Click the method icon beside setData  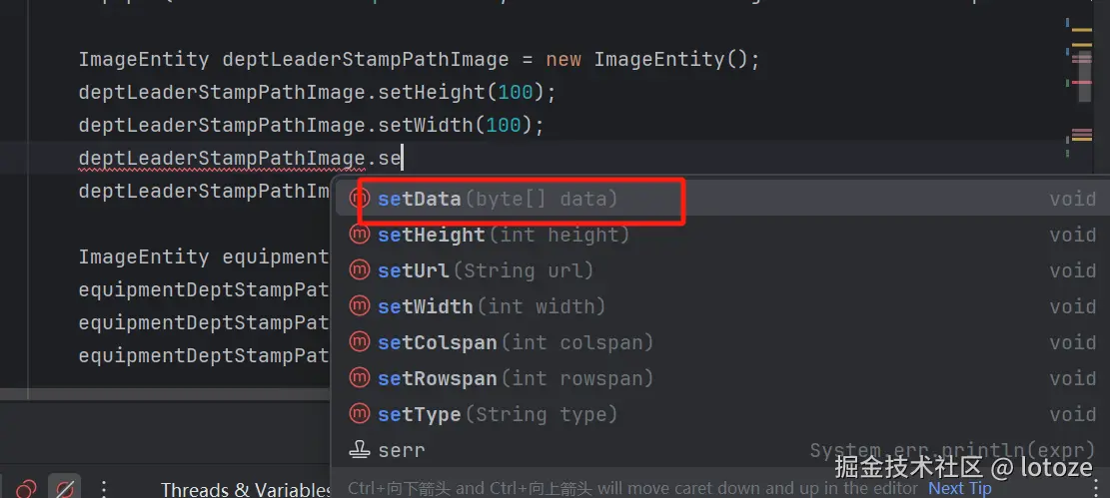tap(359, 199)
